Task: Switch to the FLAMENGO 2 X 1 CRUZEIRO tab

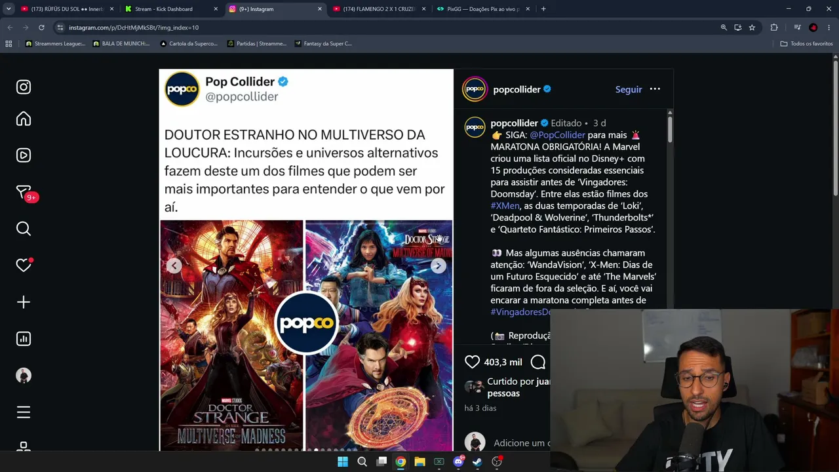Action: point(379,9)
